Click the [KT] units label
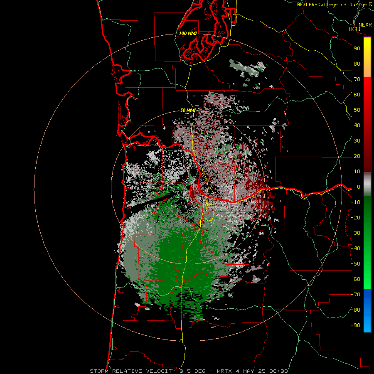 (x=354, y=29)
